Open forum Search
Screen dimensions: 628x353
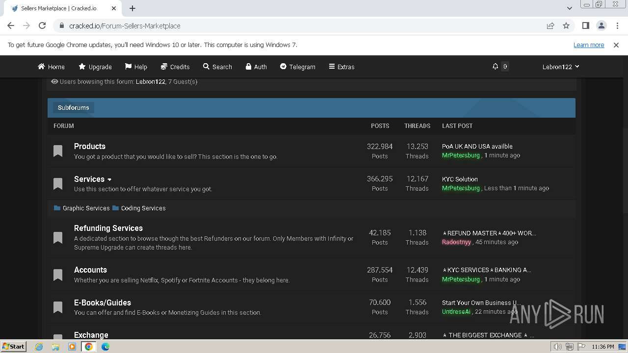217,67
